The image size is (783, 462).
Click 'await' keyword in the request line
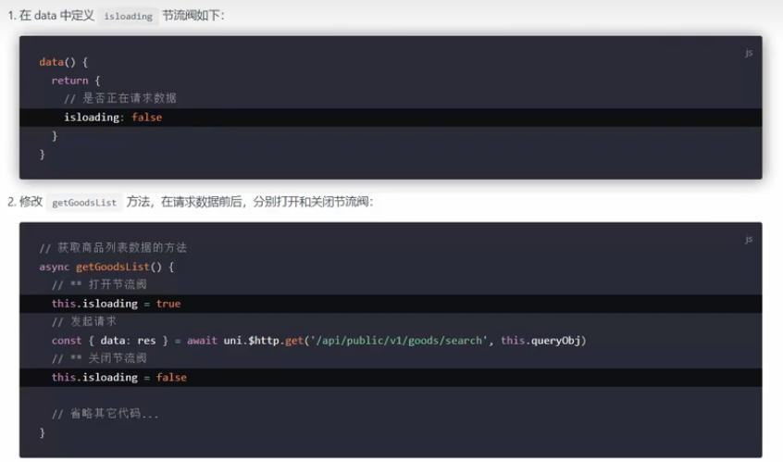coord(203,341)
